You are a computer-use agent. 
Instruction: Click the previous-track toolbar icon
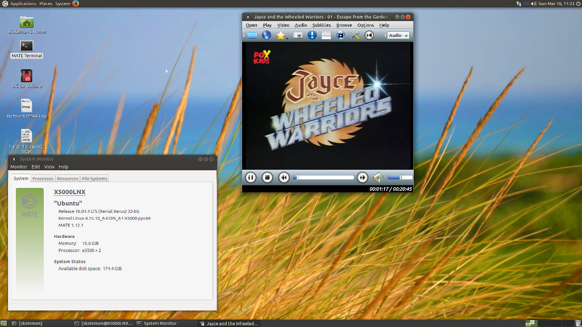369,35
